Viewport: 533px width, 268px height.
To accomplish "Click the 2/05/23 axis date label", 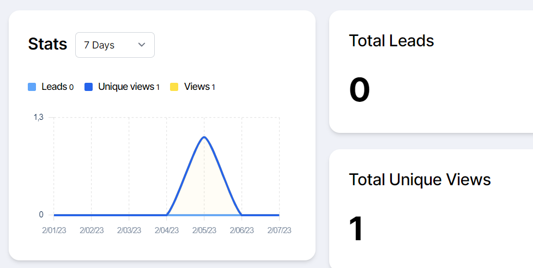I will pos(204,230).
